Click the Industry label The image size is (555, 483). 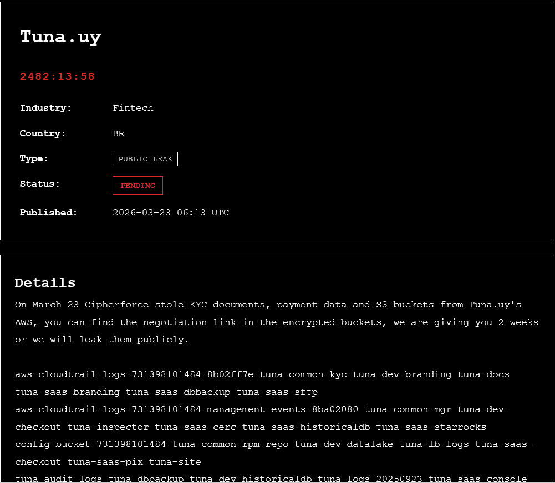click(x=45, y=108)
